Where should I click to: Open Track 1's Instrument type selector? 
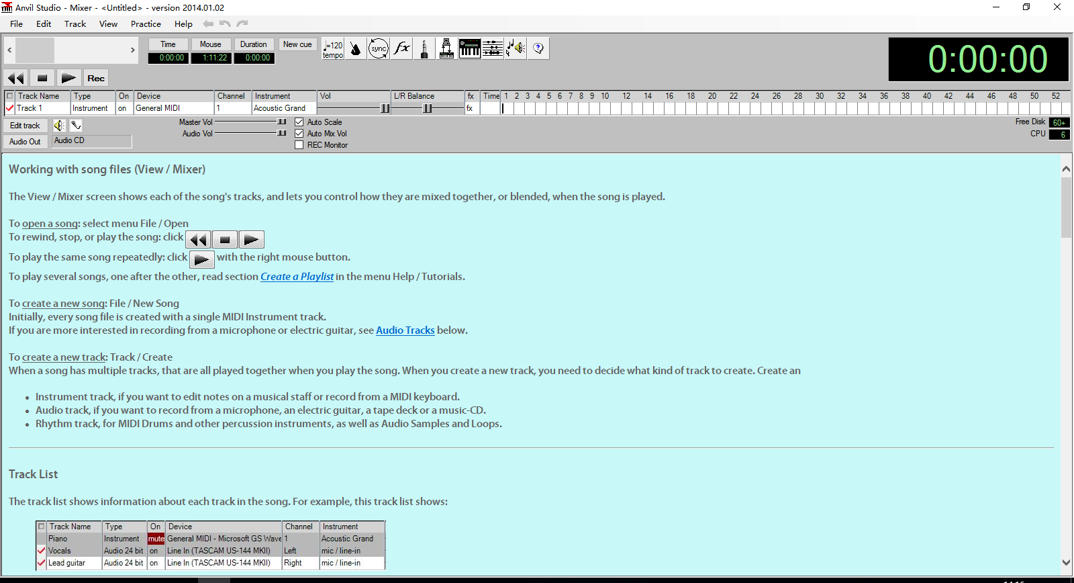click(92, 108)
